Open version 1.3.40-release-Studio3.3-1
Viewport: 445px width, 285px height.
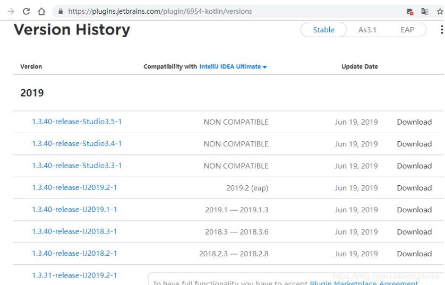coord(76,166)
